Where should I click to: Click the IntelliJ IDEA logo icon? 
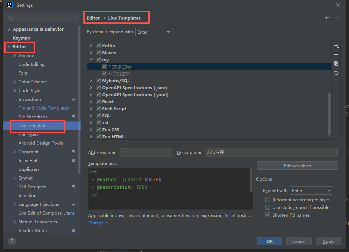click(9, 5)
